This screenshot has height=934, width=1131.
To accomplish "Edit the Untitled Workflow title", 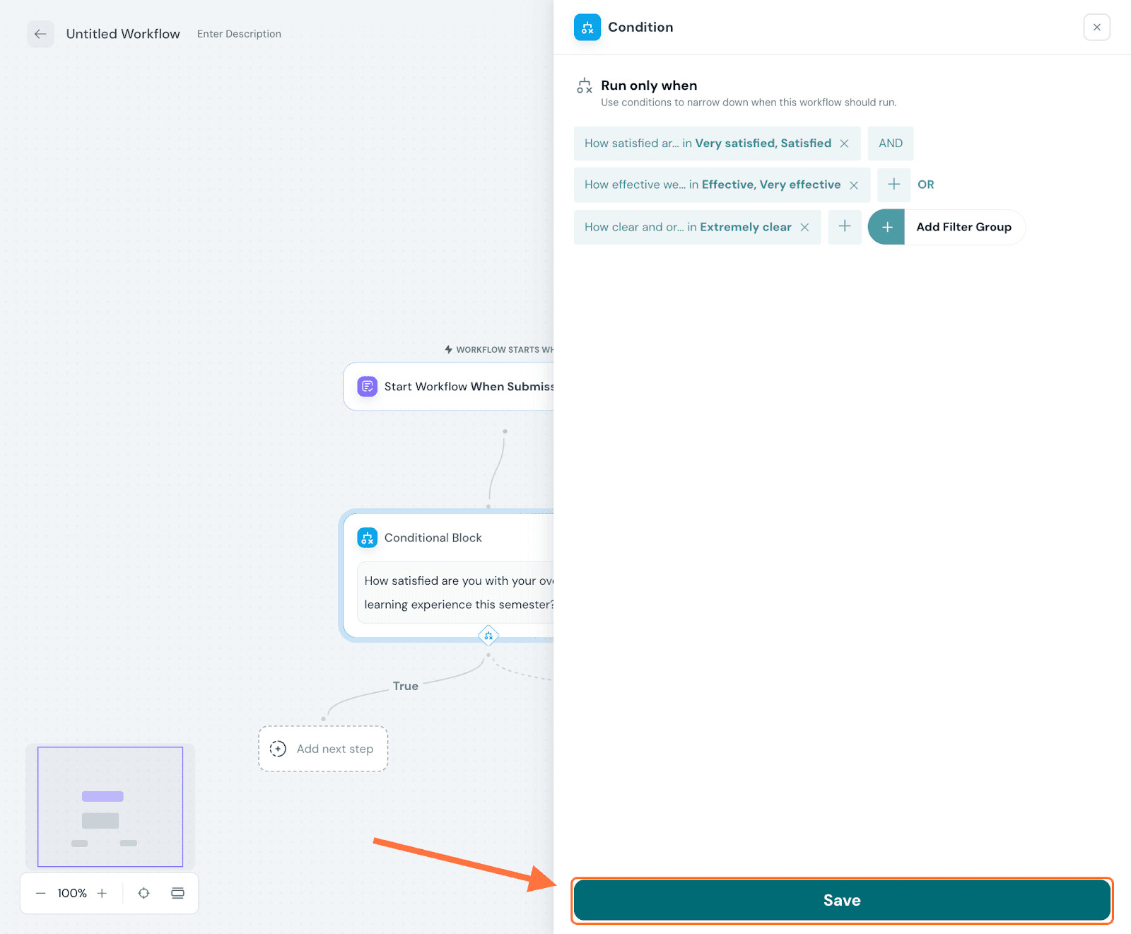I will [123, 34].
